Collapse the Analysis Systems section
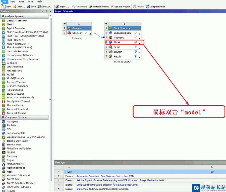The height and width of the screenshot is (192, 226). tap(3, 16)
